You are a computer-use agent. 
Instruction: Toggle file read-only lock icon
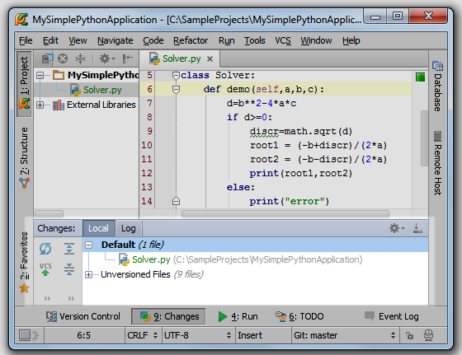[409, 335]
